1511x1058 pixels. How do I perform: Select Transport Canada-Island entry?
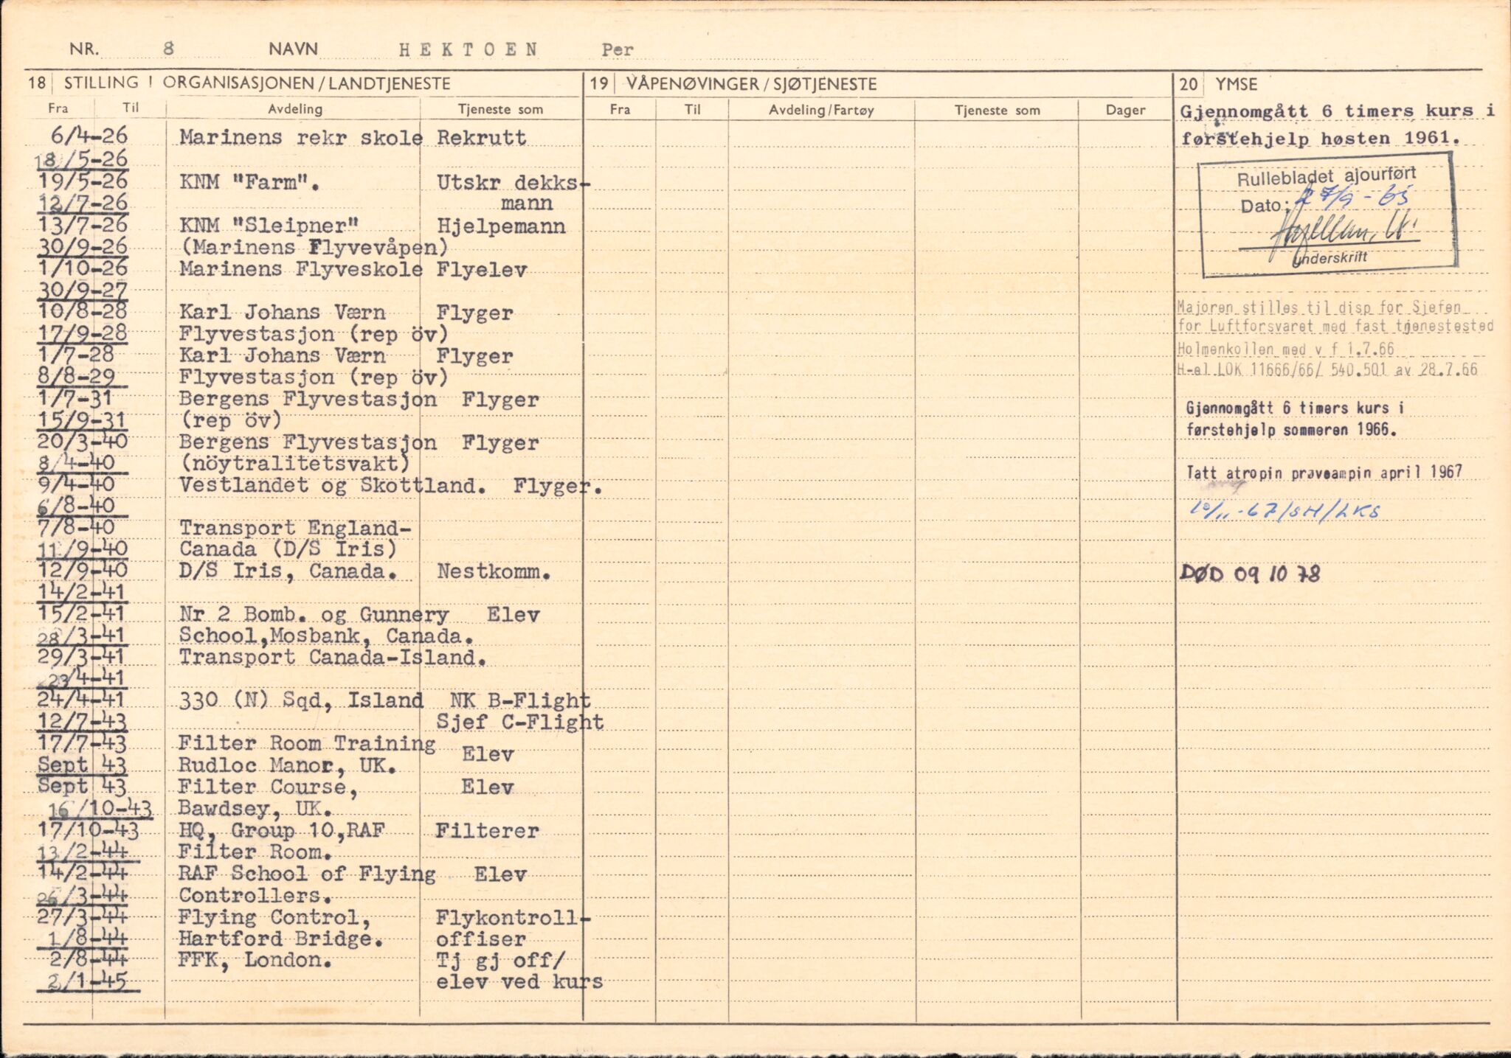click(333, 657)
